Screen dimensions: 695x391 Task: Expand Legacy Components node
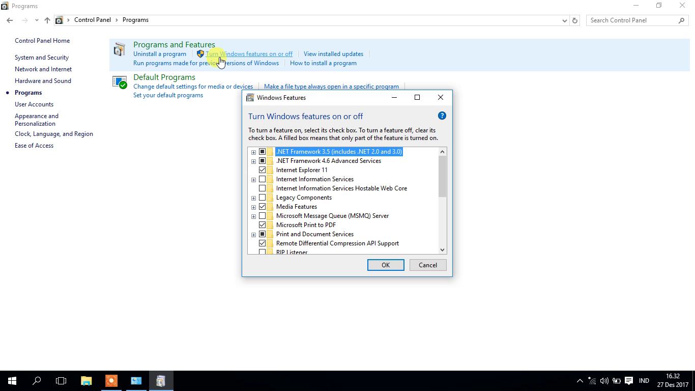tap(253, 198)
